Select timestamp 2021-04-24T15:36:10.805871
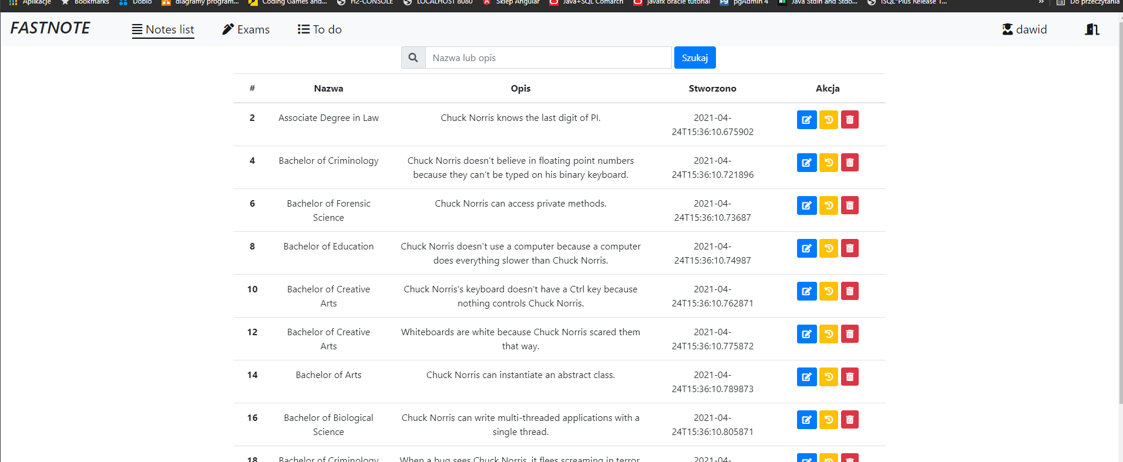The width and height of the screenshot is (1123, 462). (x=712, y=425)
